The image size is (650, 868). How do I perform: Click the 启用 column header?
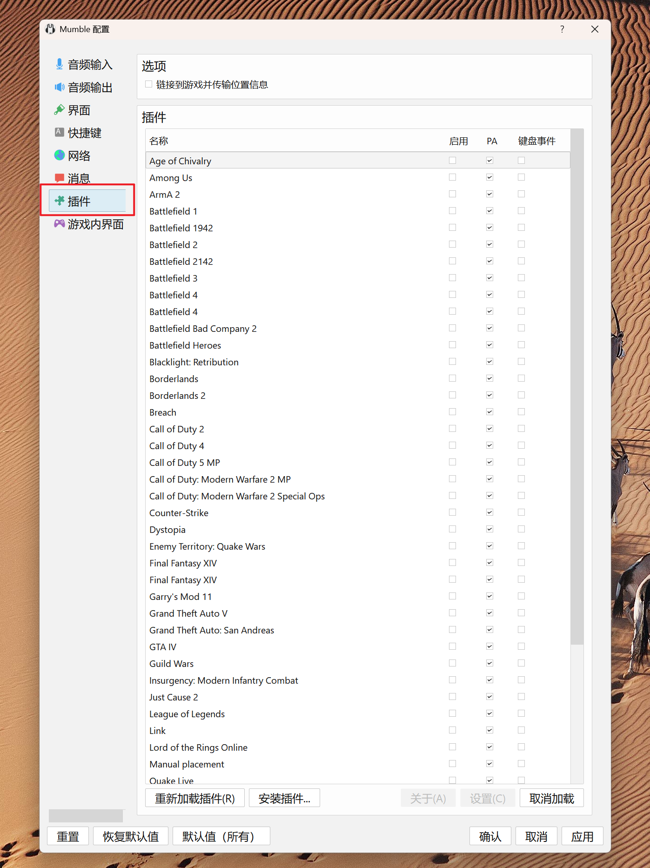click(x=458, y=141)
